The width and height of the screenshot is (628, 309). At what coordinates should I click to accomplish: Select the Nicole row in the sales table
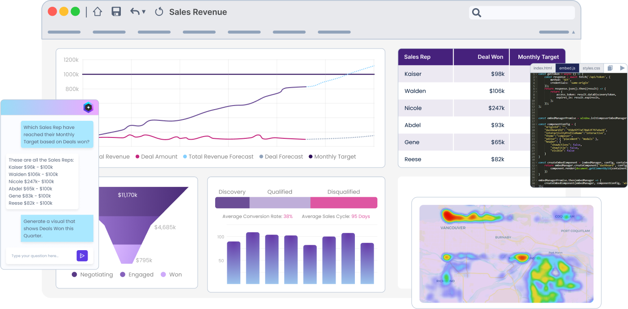[454, 108]
